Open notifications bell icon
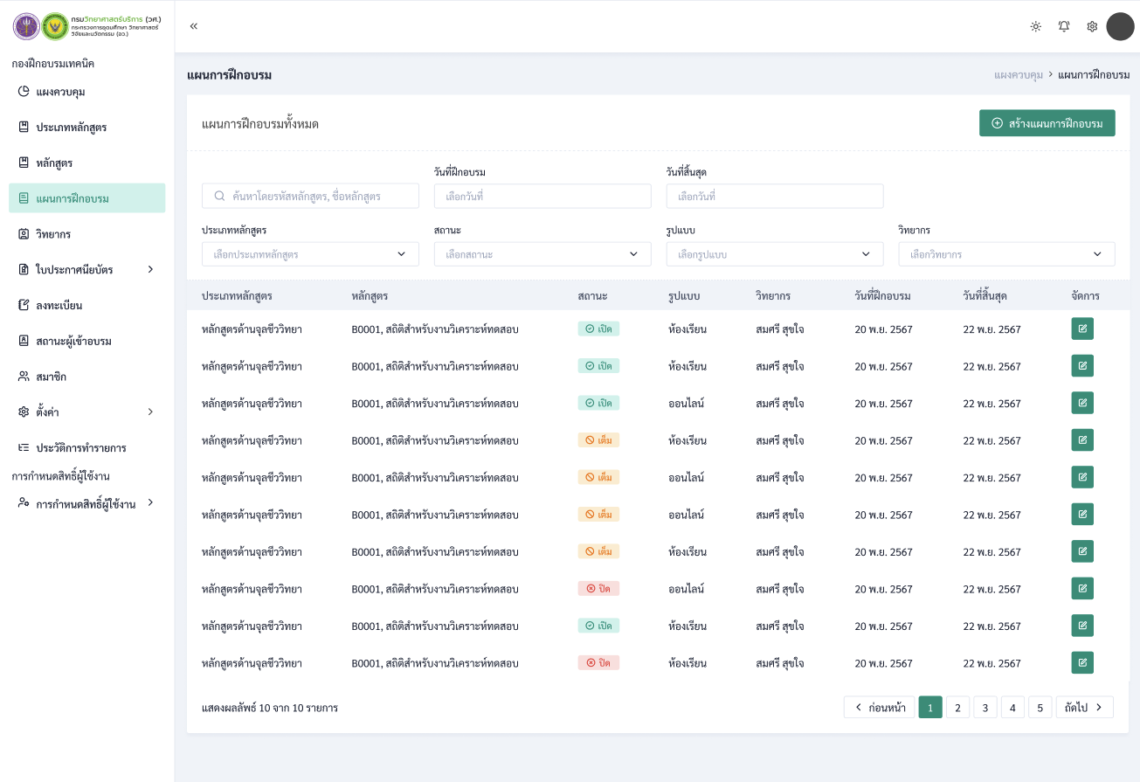1140x782 pixels. click(x=1064, y=26)
